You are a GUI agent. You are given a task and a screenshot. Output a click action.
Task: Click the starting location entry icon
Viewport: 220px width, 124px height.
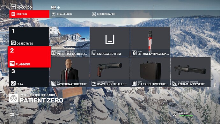point(54,53)
